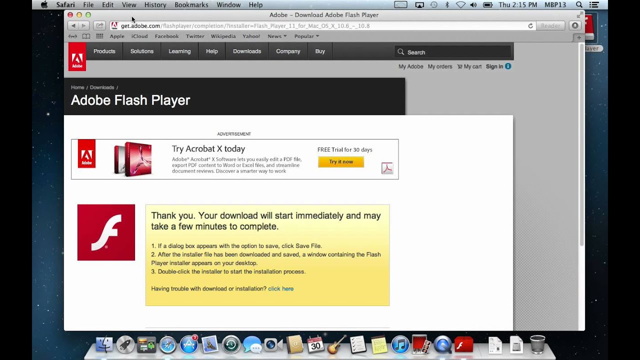The image size is (640, 360).
Task: Add a new tab with the plus button
Action: [579, 37]
